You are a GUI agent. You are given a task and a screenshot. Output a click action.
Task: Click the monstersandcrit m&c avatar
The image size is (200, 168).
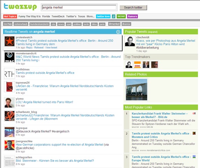coord(9,57)
